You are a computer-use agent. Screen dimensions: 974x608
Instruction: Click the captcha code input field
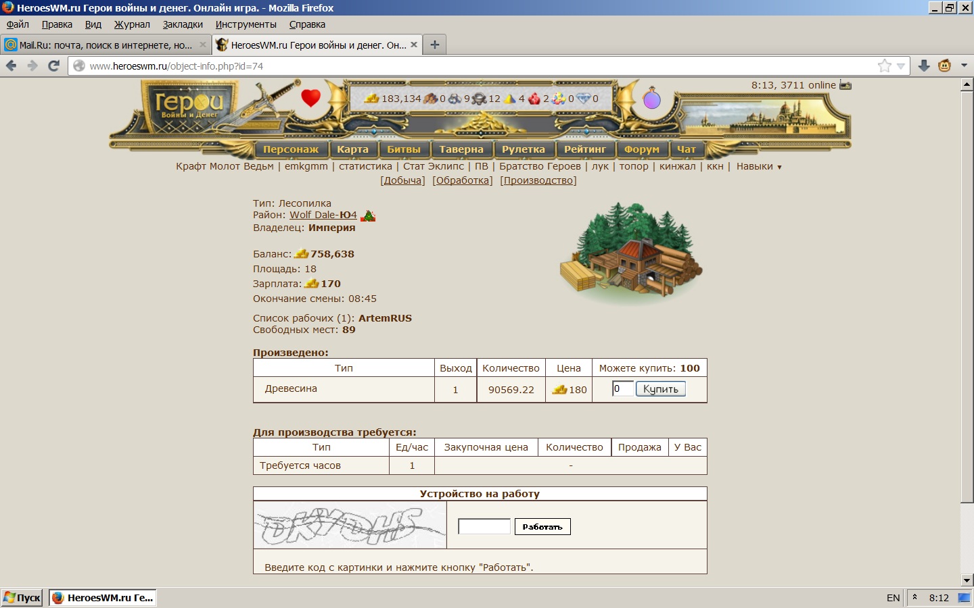coord(484,526)
